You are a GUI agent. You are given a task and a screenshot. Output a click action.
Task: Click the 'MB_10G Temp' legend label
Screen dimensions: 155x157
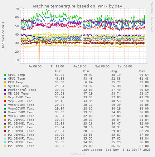[18, 94]
